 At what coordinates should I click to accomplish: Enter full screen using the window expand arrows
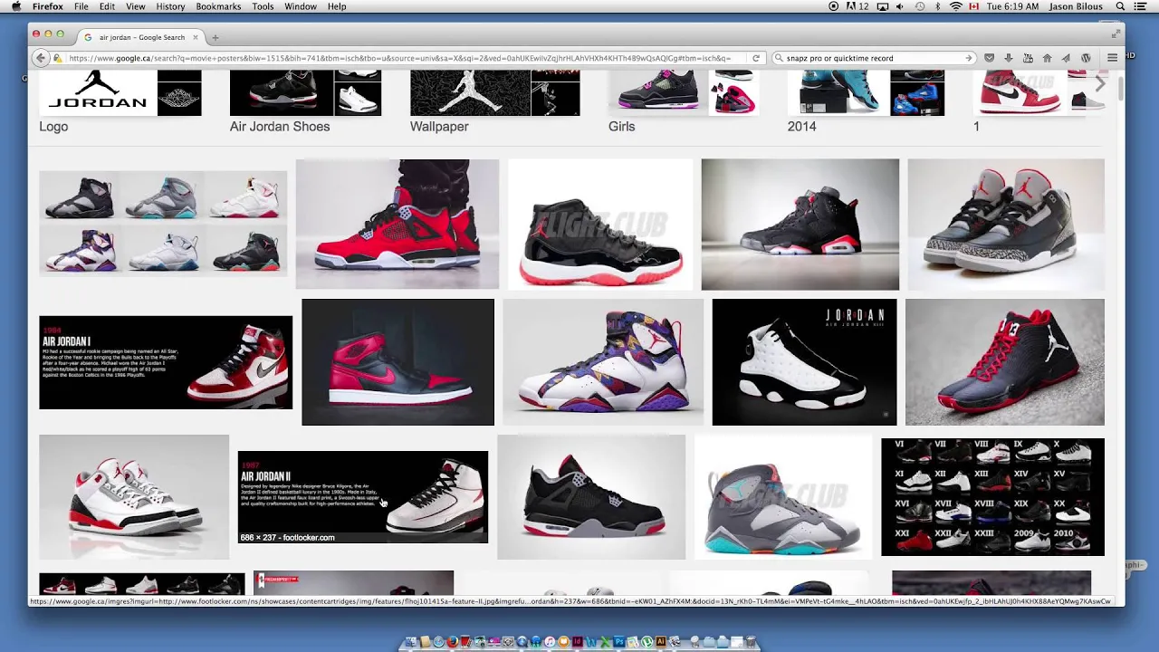point(1116,34)
